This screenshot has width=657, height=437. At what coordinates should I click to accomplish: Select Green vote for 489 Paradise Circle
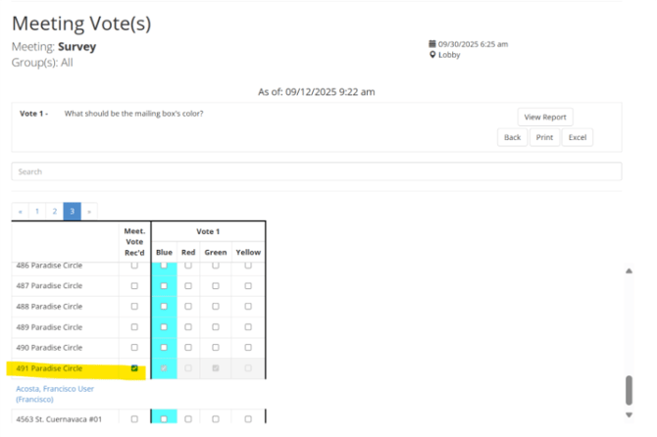215,327
